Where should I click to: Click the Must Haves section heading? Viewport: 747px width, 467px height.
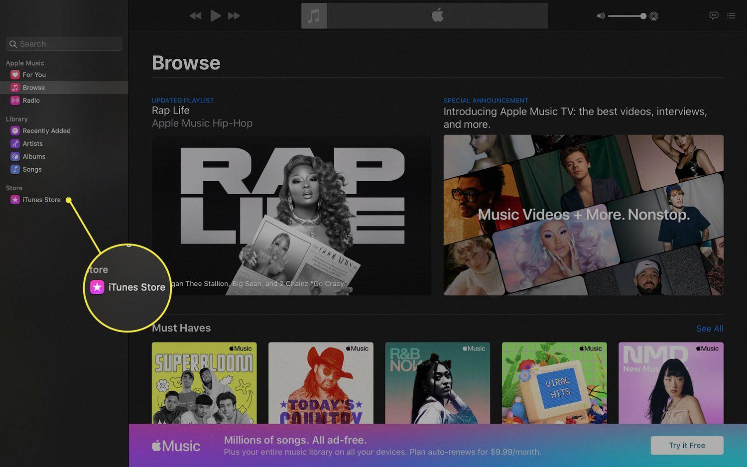click(181, 328)
